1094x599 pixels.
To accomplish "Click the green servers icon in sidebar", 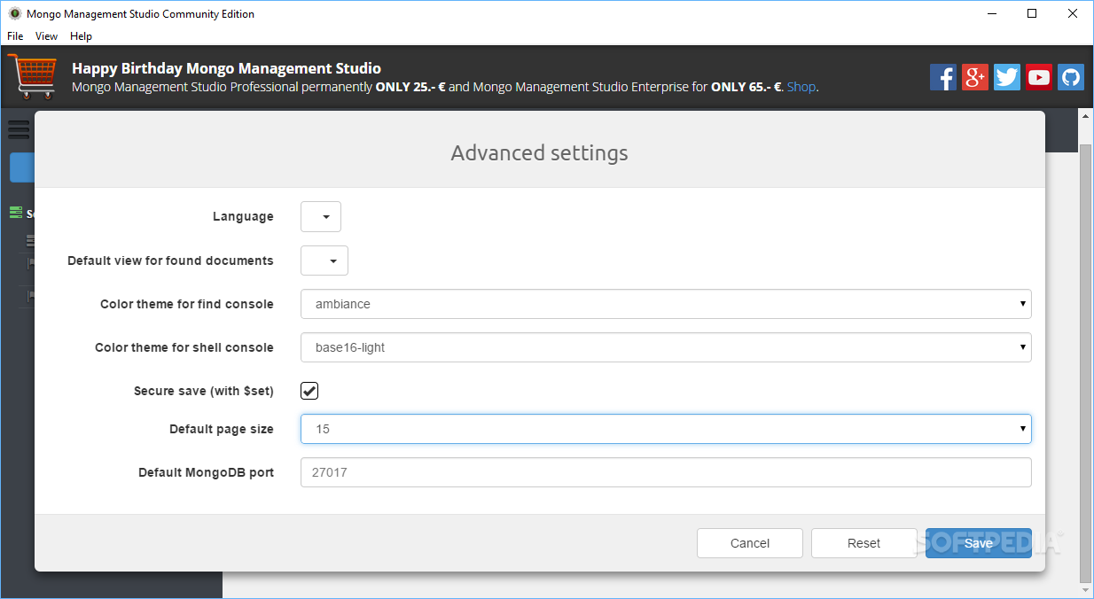I will 15,213.
